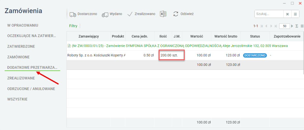Toggle summary with the sigma icon
304x130 pixels.
[x=297, y=26]
